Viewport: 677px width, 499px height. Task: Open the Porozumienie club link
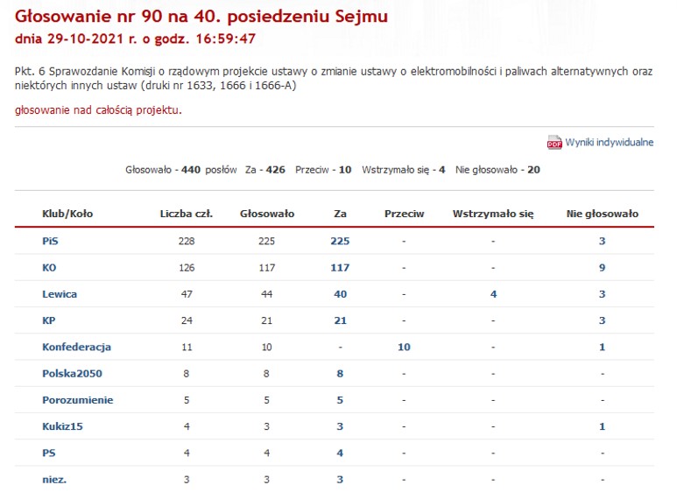click(77, 400)
